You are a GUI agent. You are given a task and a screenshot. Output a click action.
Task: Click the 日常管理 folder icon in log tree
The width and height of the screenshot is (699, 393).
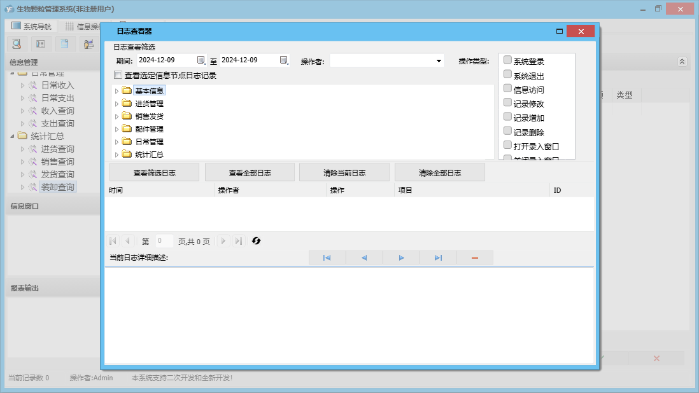click(x=127, y=142)
